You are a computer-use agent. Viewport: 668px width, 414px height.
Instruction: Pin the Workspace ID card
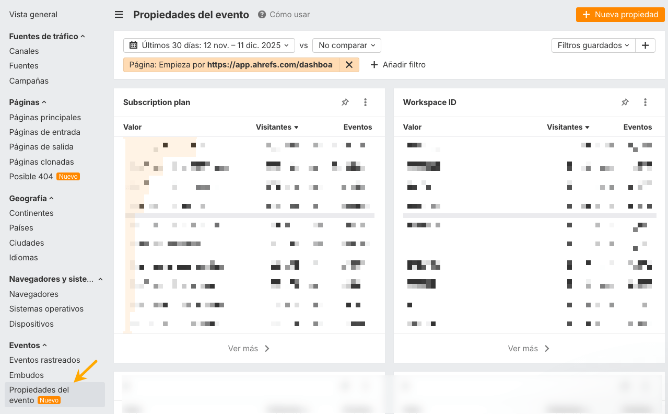point(625,102)
